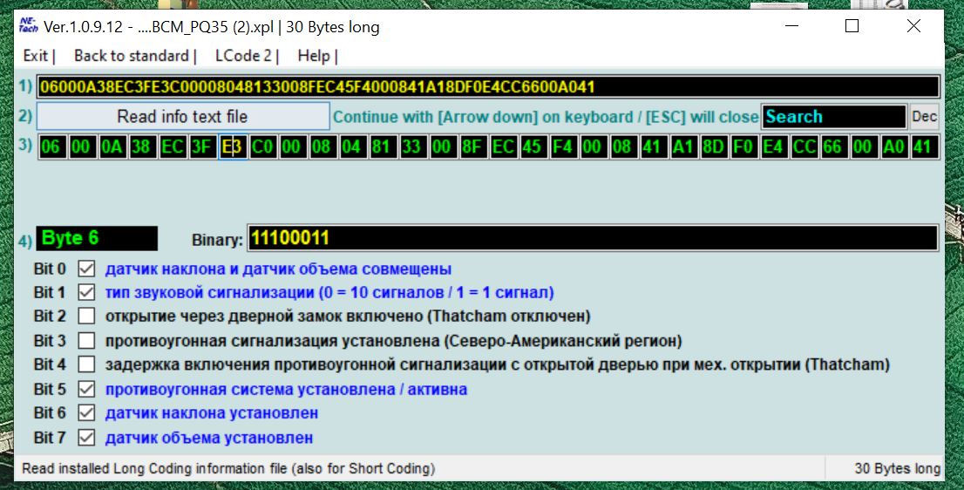Enable Bit 4 Thatcham delay checkbox
This screenshot has width=964, height=490.
[86, 364]
